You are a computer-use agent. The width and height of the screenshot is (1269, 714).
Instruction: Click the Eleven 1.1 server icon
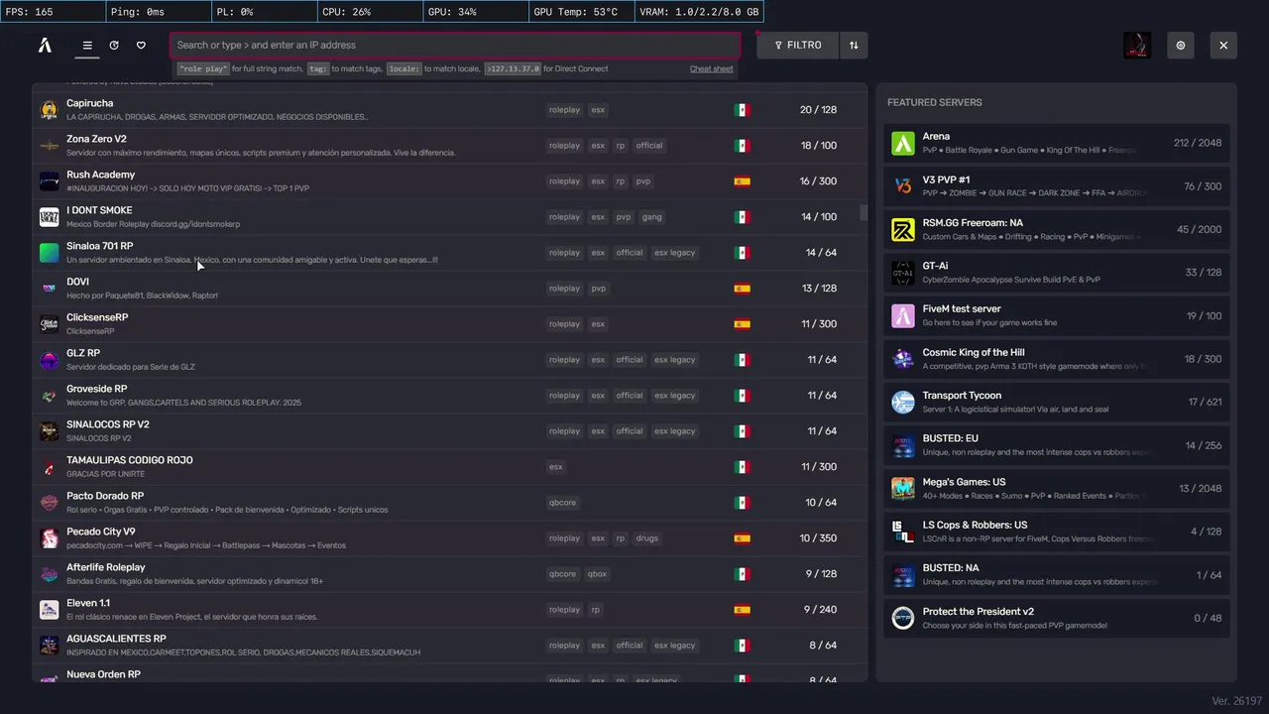point(49,610)
